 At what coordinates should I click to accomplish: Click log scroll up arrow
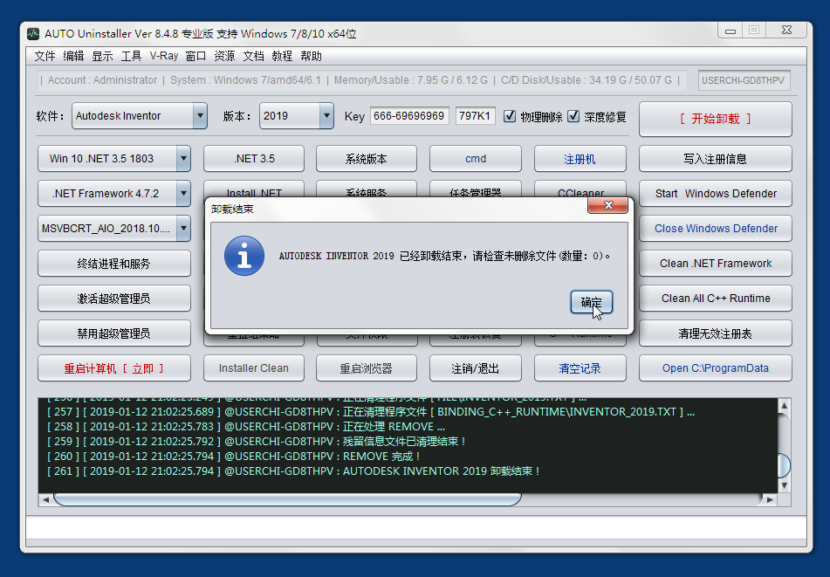pyautogui.click(x=784, y=406)
